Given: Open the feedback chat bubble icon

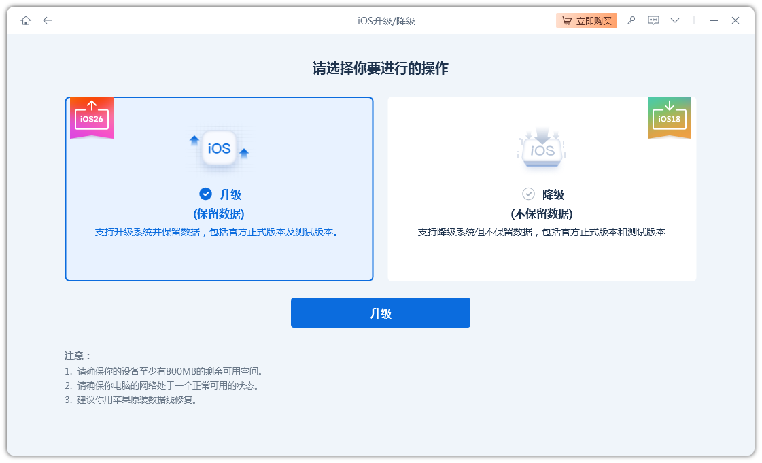Looking at the screenshot, I should 653,20.
